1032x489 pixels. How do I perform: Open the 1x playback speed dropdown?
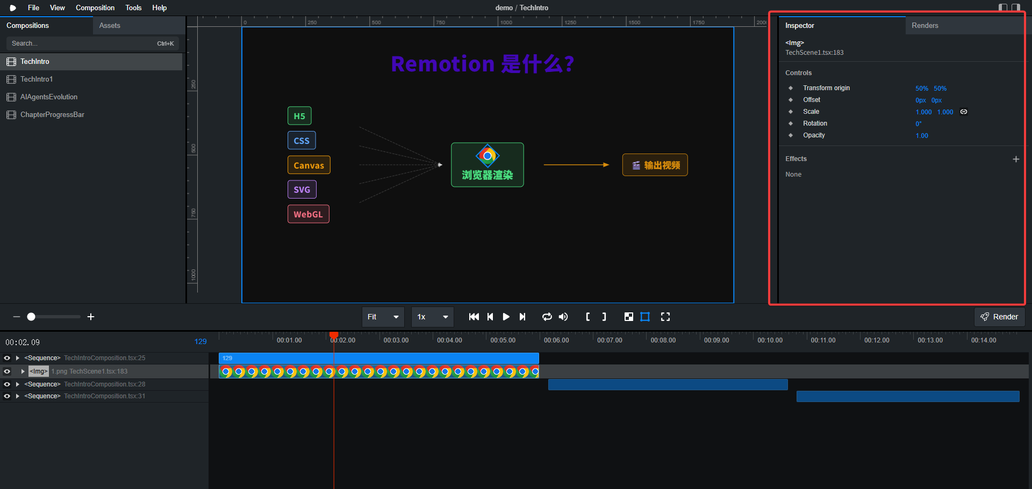click(433, 317)
